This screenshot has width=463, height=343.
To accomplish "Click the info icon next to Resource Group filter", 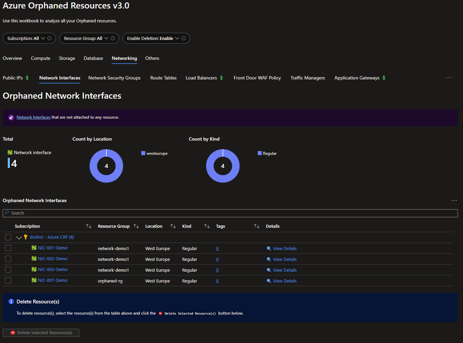I will 113,38.
